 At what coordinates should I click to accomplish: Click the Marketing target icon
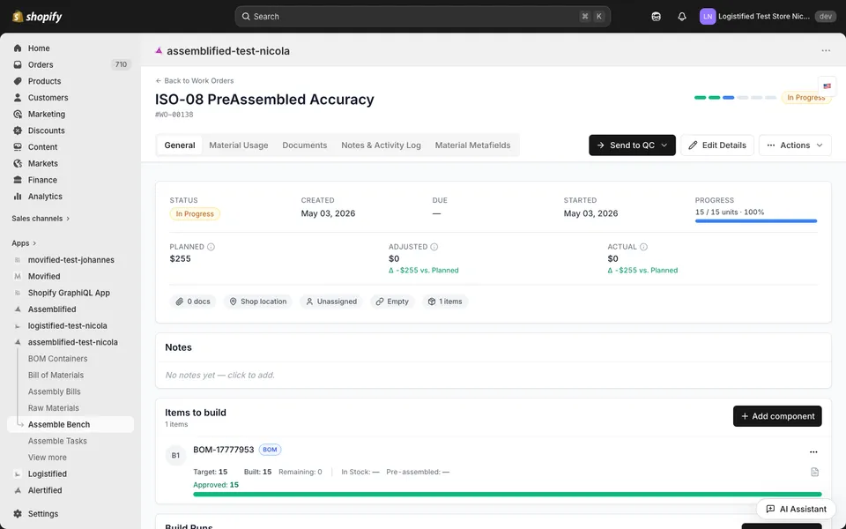18,114
